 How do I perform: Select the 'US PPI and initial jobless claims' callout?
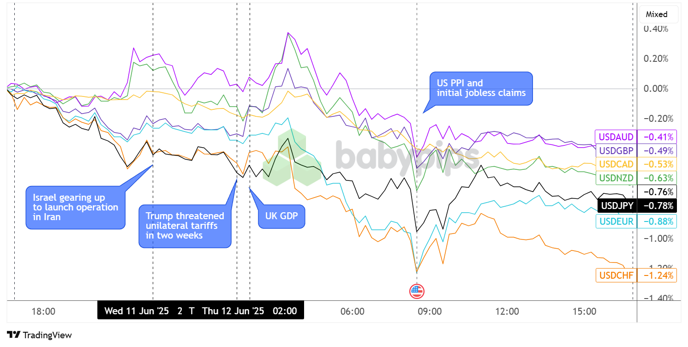(x=481, y=88)
